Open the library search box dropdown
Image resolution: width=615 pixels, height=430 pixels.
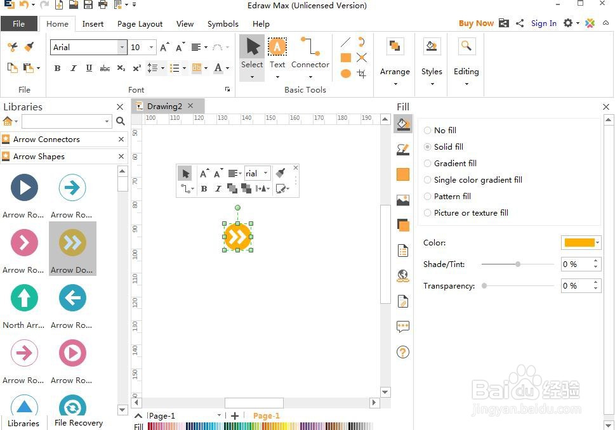107,122
